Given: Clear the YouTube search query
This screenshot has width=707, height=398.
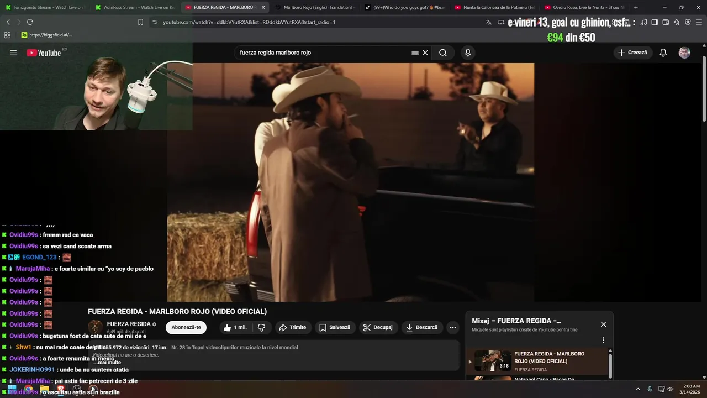Looking at the screenshot, I should click(x=425, y=53).
